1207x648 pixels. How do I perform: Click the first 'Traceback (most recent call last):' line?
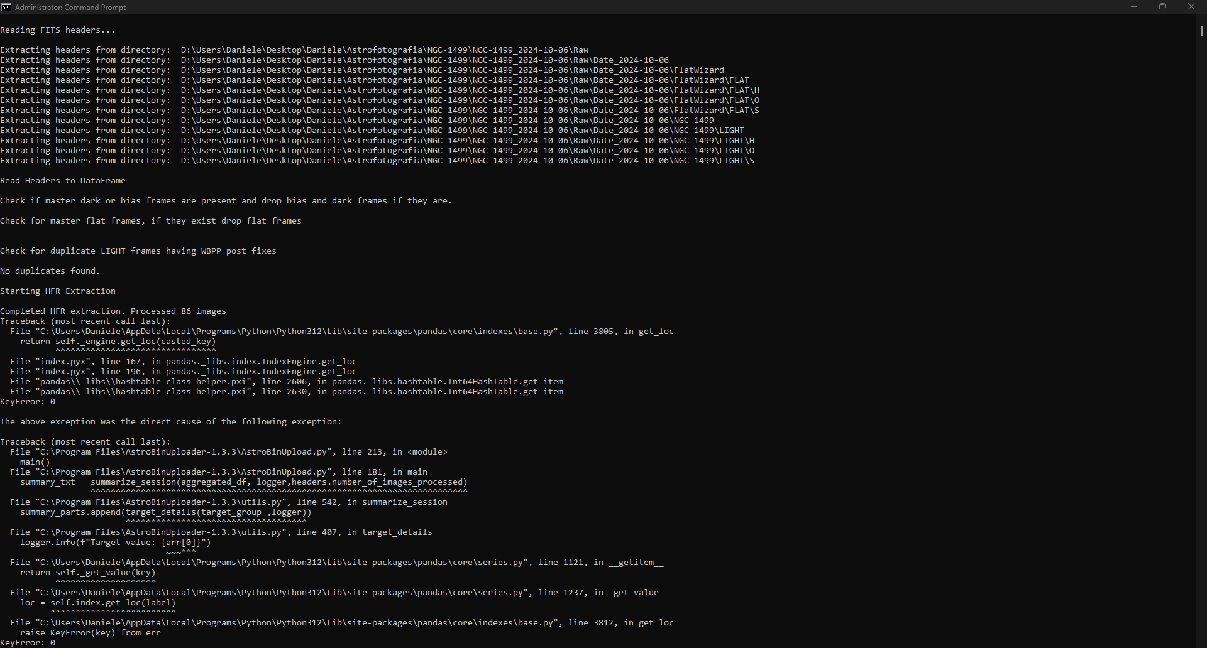pyautogui.click(x=85, y=321)
